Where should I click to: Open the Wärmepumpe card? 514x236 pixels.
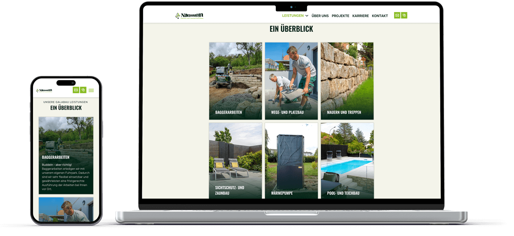pyautogui.click(x=291, y=161)
